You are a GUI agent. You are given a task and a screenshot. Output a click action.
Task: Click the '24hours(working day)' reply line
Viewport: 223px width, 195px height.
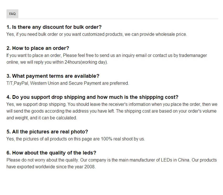pyautogui.click(x=57, y=62)
